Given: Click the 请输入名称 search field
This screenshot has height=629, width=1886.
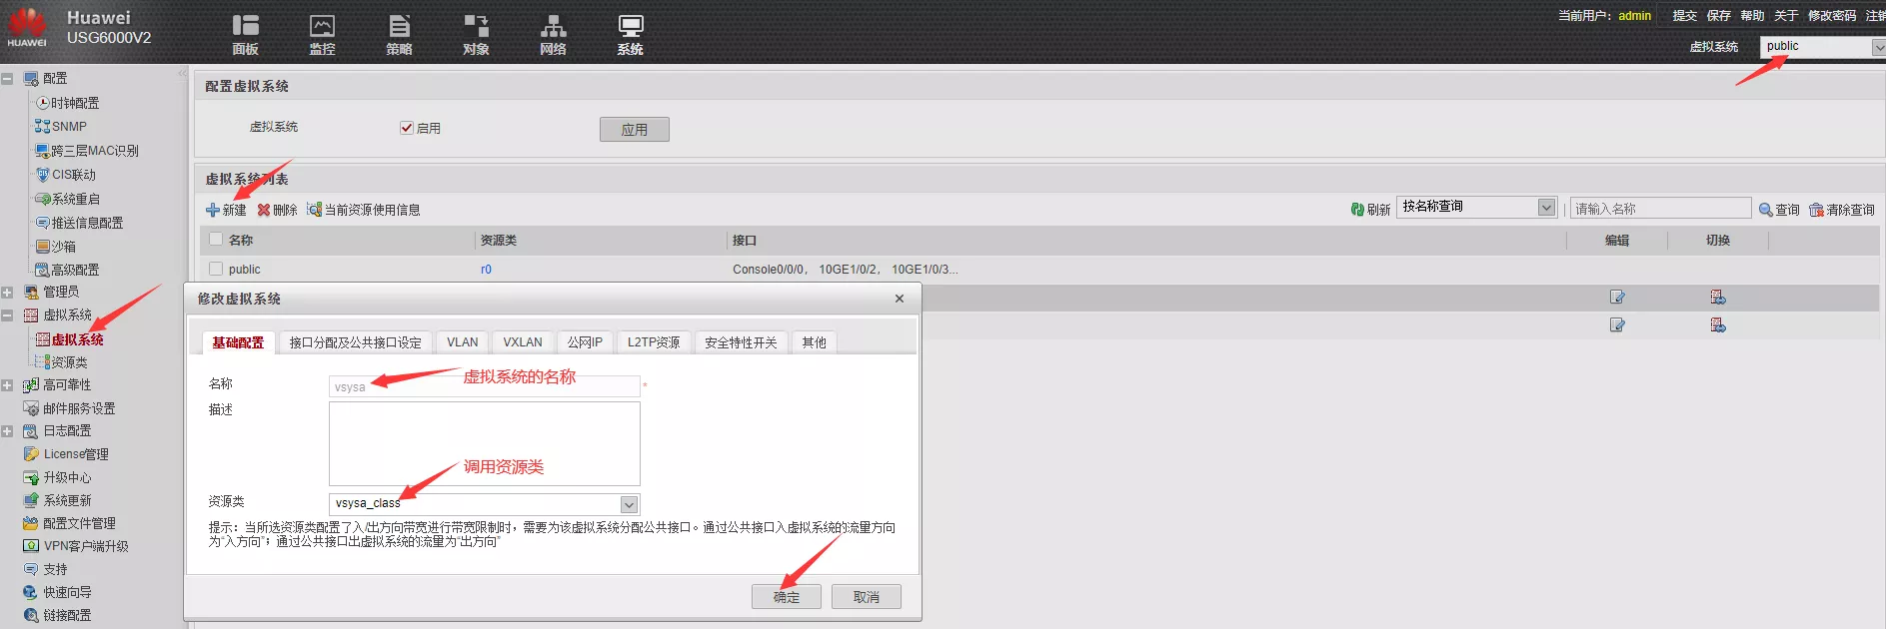Looking at the screenshot, I should pyautogui.click(x=1660, y=209).
